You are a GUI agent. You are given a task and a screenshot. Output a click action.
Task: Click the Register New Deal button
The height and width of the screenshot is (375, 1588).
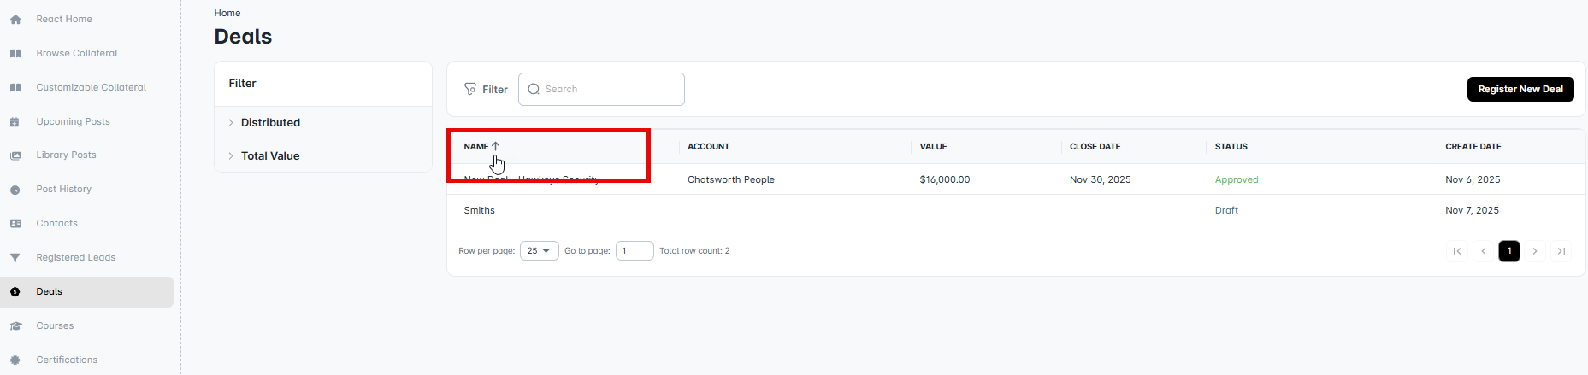click(x=1520, y=89)
